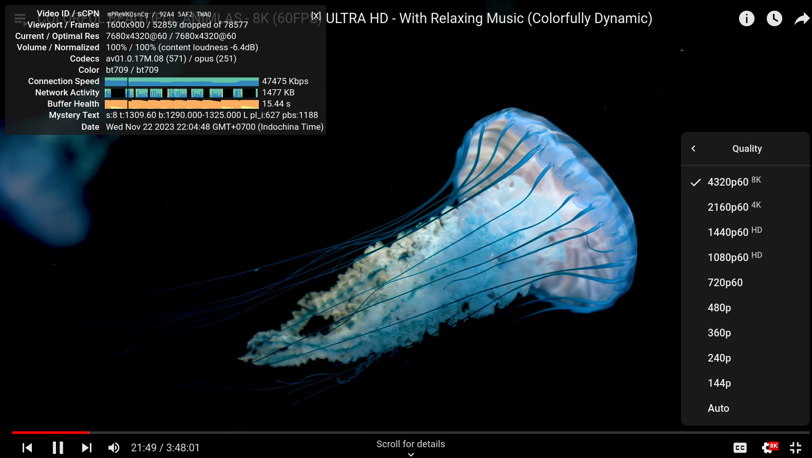Pause the video
This screenshot has height=458, width=812.
[x=58, y=448]
